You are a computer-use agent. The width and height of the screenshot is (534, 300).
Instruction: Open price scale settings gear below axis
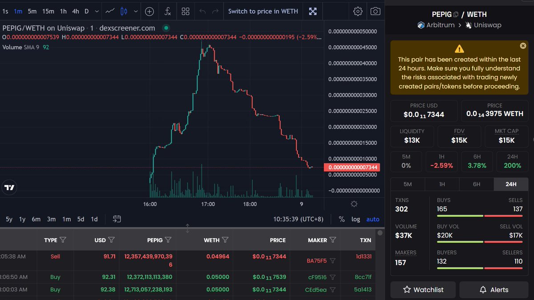[x=354, y=204]
